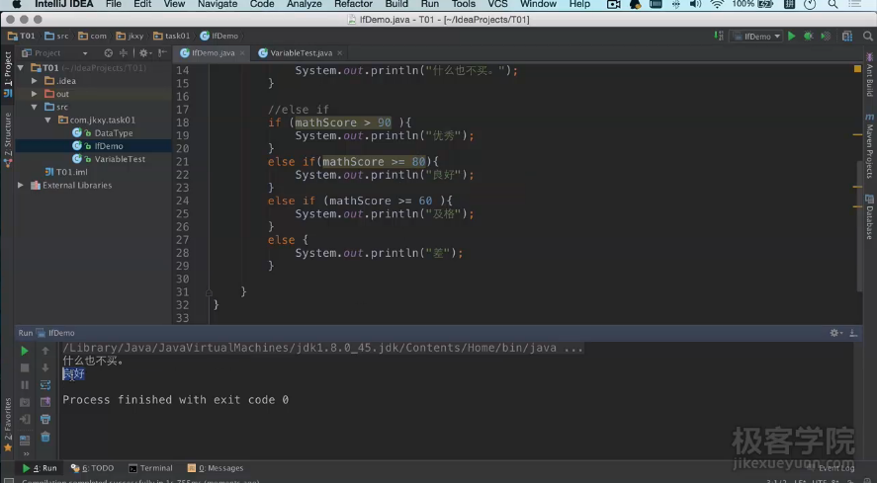Open Project panel gear settings
This screenshot has height=483, width=877.
click(144, 53)
